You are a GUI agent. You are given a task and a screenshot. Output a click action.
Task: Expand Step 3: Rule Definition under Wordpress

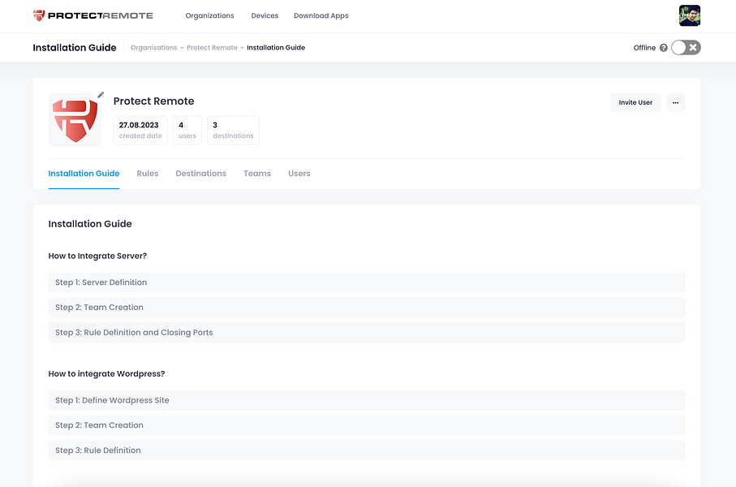pyautogui.click(x=367, y=450)
